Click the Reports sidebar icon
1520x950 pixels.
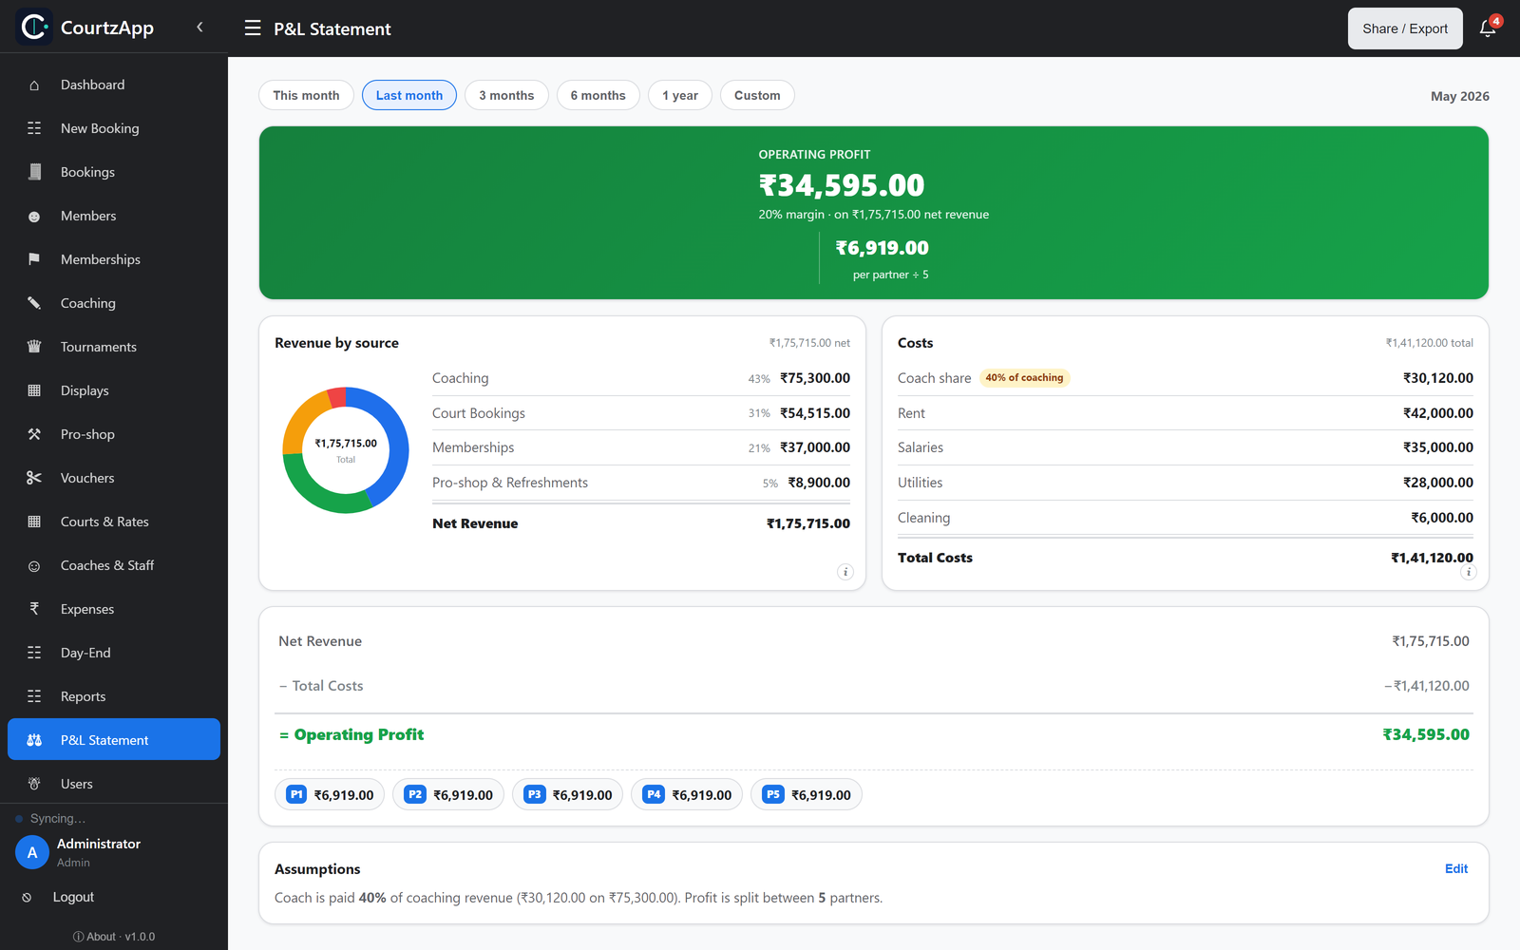[x=34, y=696]
